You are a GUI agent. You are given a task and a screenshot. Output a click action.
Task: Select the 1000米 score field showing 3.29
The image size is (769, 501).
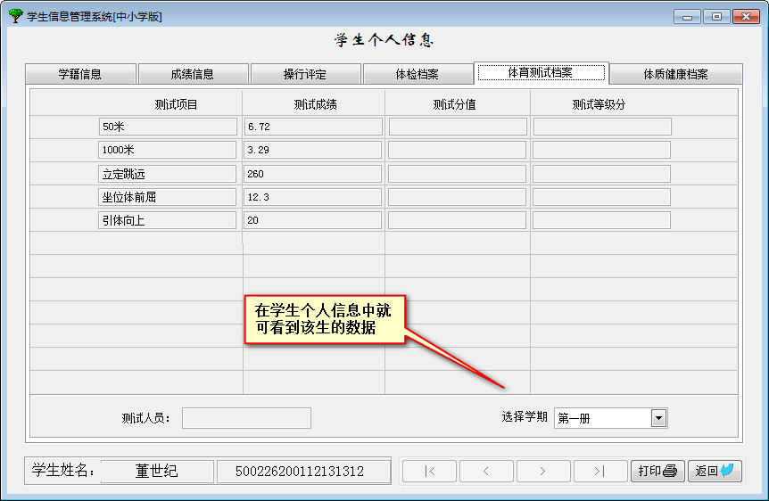[312, 150]
